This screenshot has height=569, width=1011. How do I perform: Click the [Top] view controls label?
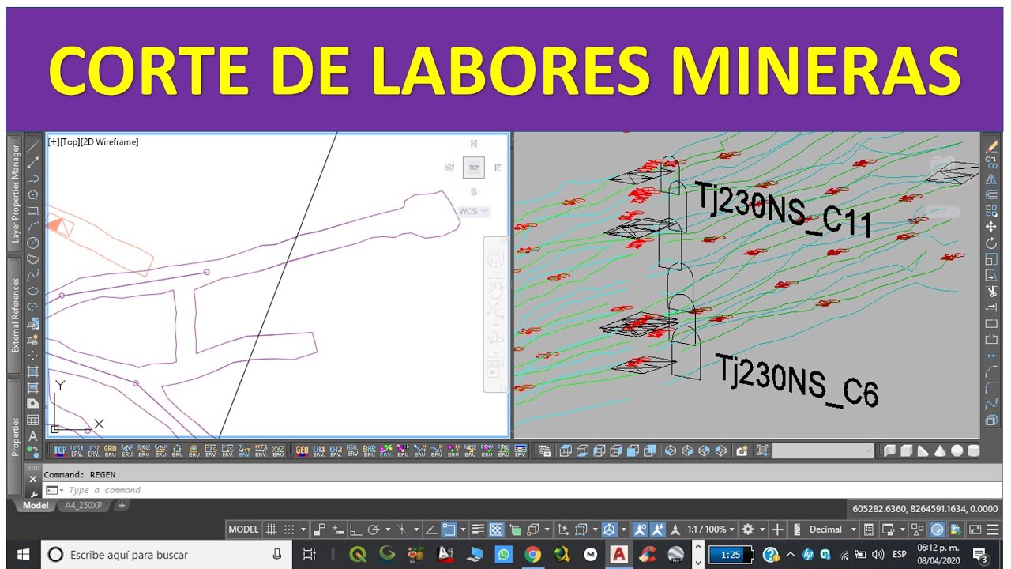[x=70, y=142]
